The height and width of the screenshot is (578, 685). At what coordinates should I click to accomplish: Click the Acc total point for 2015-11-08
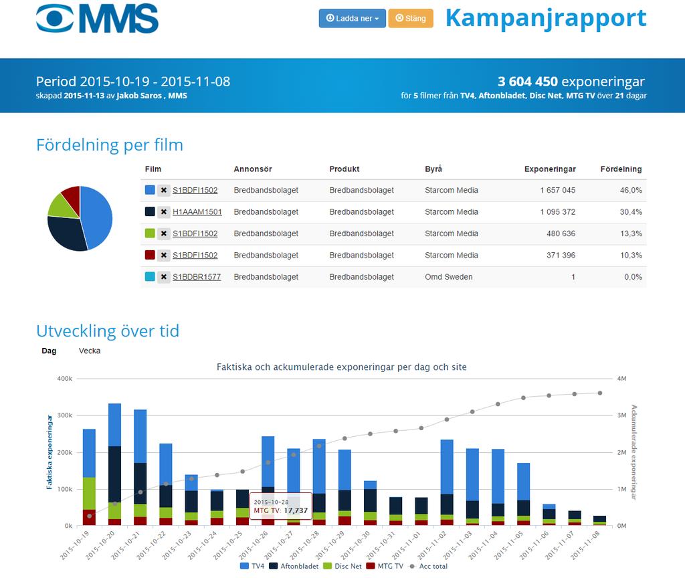click(x=600, y=393)
